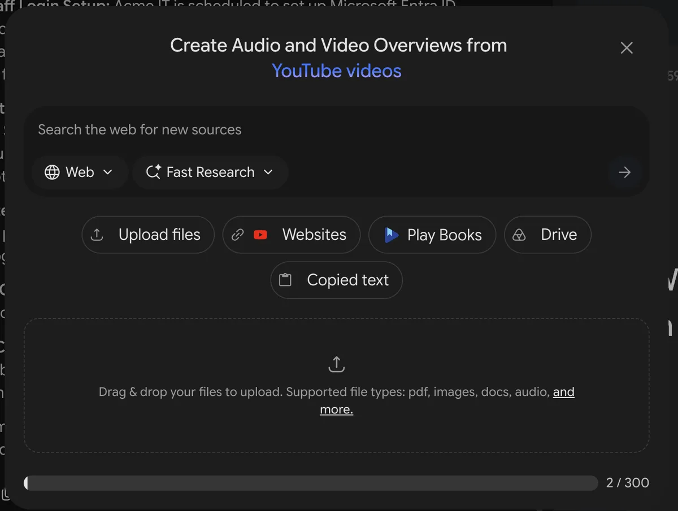Expand the Web dropdown chevron
Image resolution: width=678 pixels, height=511 pixels.
tap(108, 172)
